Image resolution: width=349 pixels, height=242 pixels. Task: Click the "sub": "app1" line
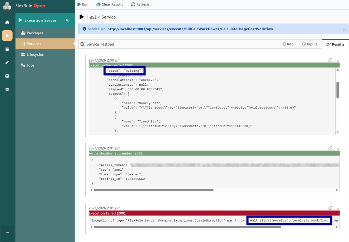[112, 170]
